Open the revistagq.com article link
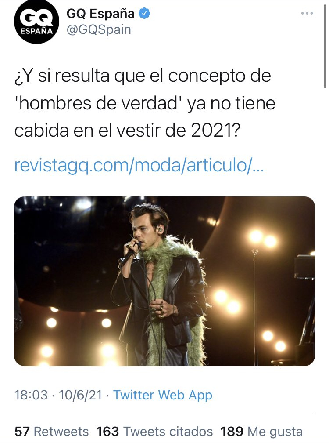The image size is (329, 443). tap(139, 165)
